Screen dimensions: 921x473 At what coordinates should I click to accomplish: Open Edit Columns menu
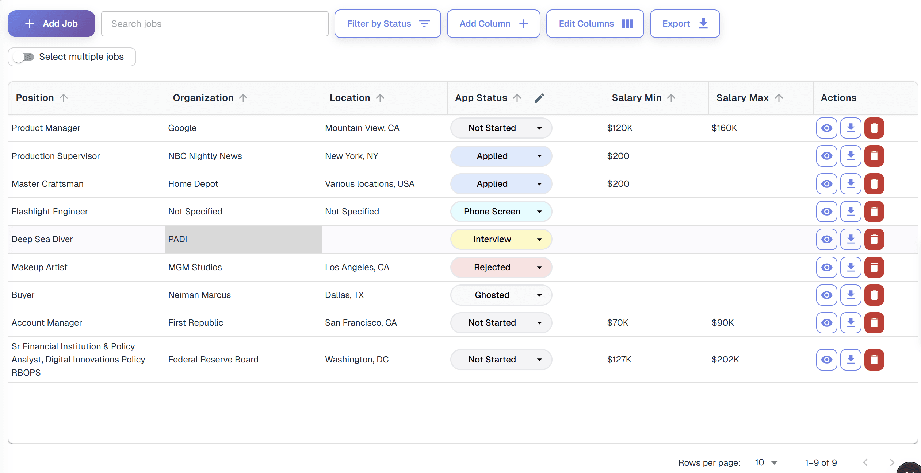click(x=595, y=24)
